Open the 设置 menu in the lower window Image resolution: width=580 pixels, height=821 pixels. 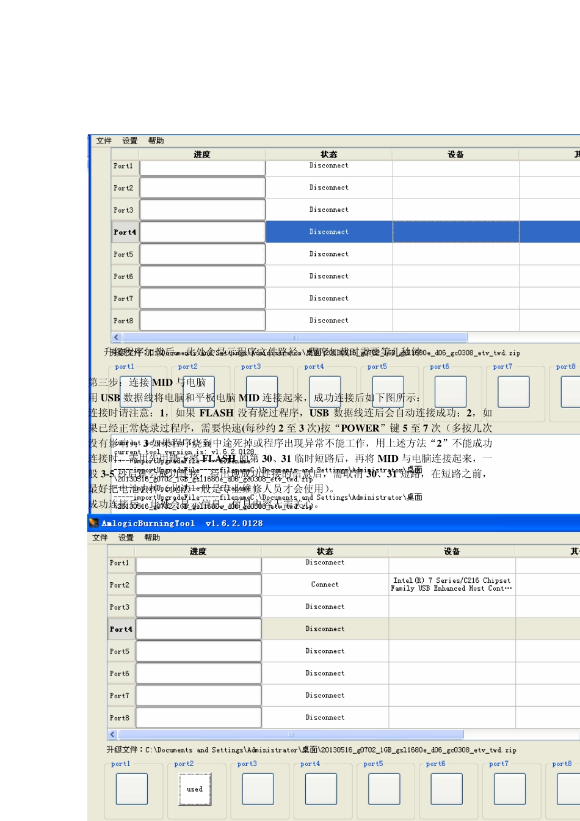[126, 538]
